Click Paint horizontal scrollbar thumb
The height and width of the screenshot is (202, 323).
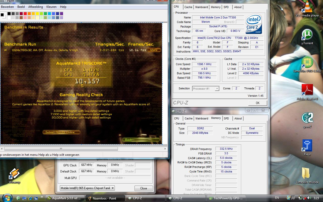[x=61, y=149]
